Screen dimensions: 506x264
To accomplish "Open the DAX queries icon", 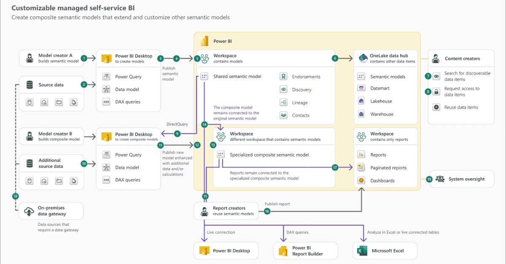I will pyautogui.click(x=106, y=102).
